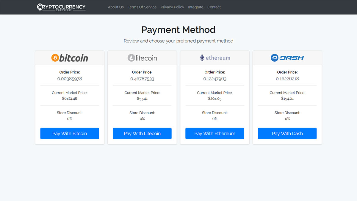This screenshot has height=201, width=357.
Task: Click the Cryptocurrency Checkout logo
Action: click(61, 7)
